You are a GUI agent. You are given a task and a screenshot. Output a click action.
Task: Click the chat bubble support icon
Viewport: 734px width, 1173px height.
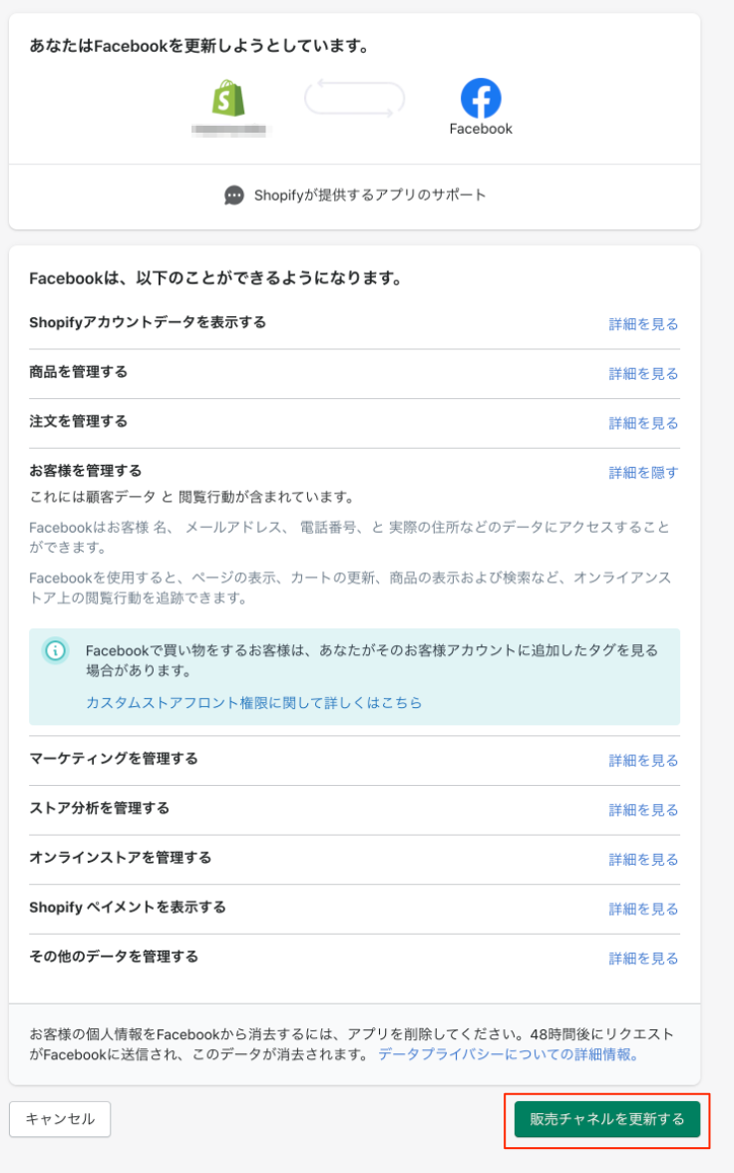(232, 195)
